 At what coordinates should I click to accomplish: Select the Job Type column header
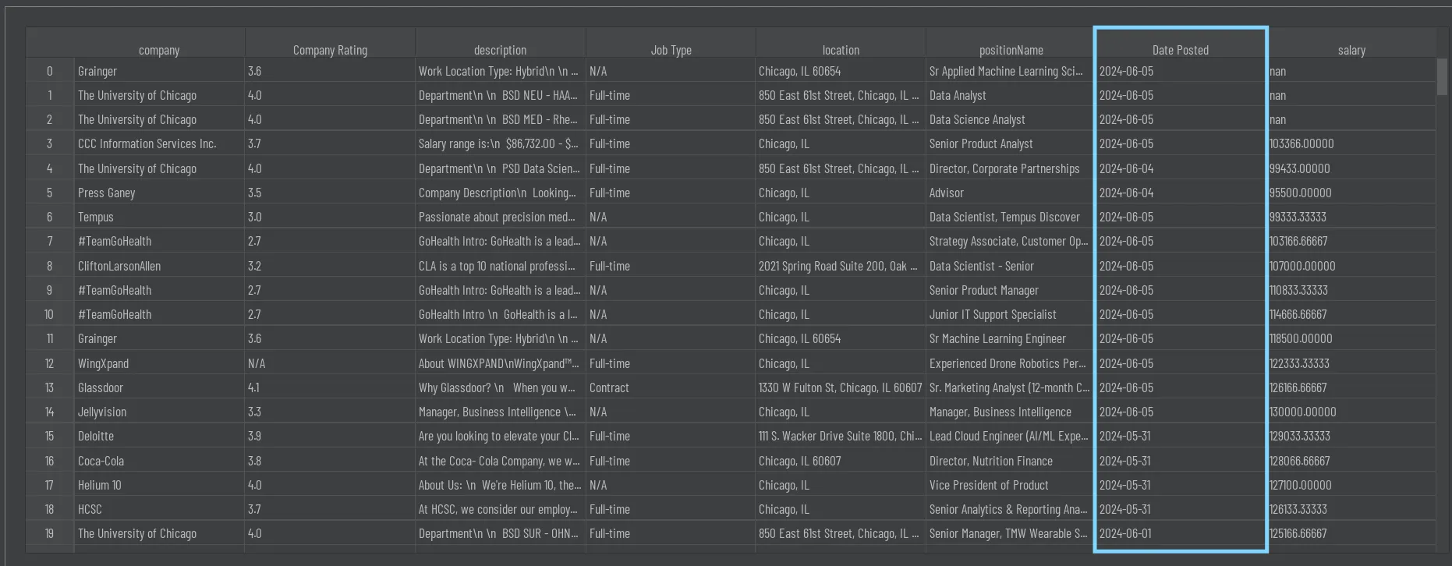(671, 50)
